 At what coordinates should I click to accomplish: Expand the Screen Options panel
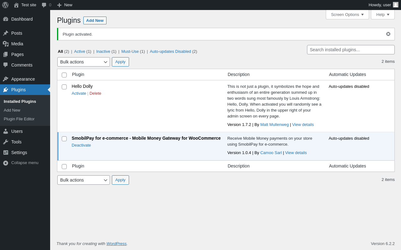[x=347, y=14]
